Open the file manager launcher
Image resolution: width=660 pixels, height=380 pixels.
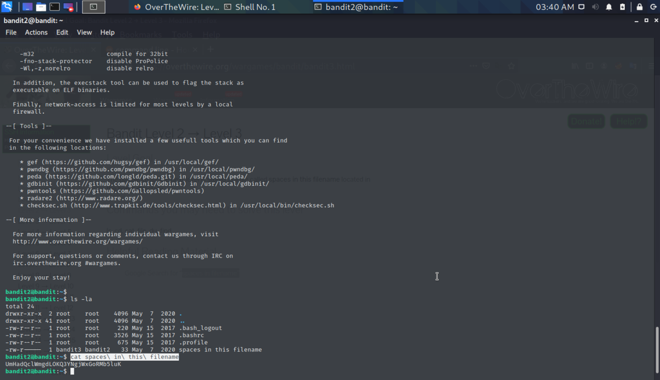coord(41,7)
